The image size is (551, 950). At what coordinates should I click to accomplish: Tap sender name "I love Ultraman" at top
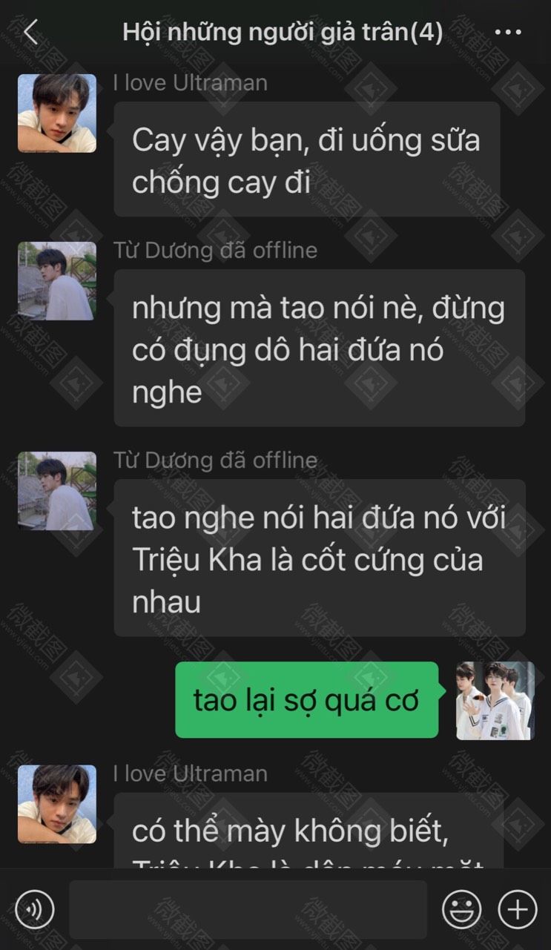pos(191,82)
